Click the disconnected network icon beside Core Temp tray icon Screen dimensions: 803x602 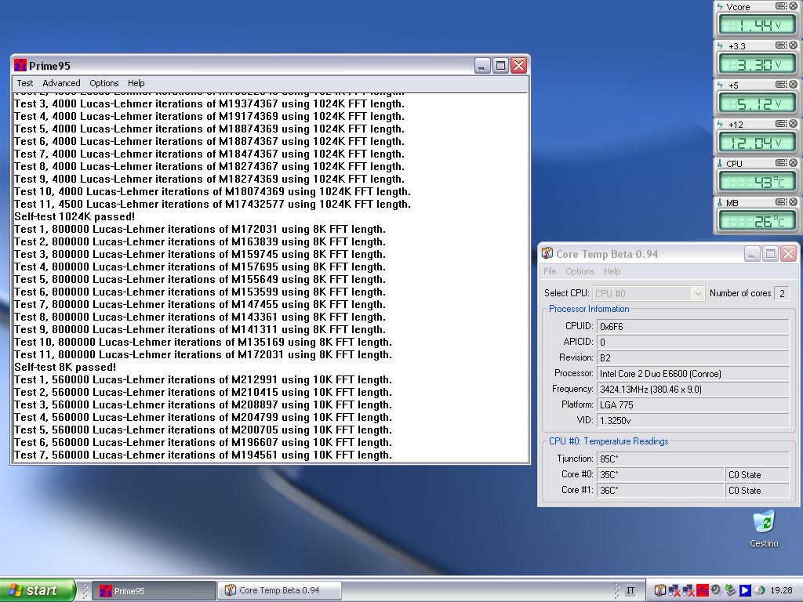pos(674,591)
